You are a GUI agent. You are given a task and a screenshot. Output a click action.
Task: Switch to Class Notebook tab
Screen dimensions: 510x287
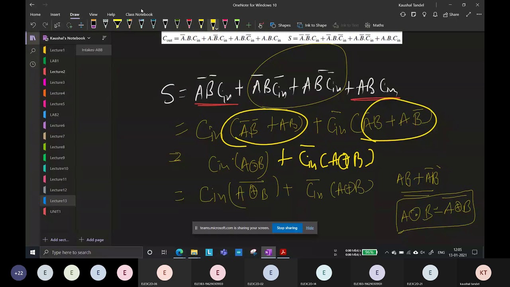pos(139,14)
